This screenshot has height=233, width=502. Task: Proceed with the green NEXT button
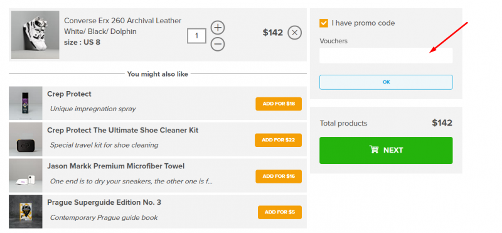click(x=386, y=150)
